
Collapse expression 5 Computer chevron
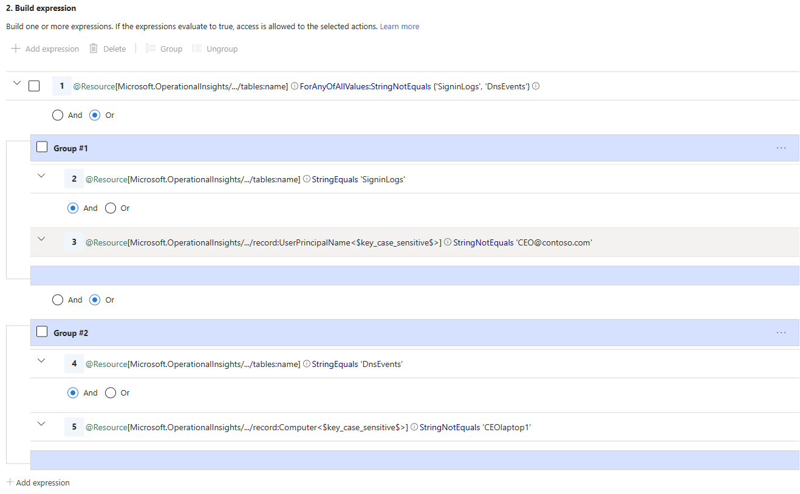41,424
